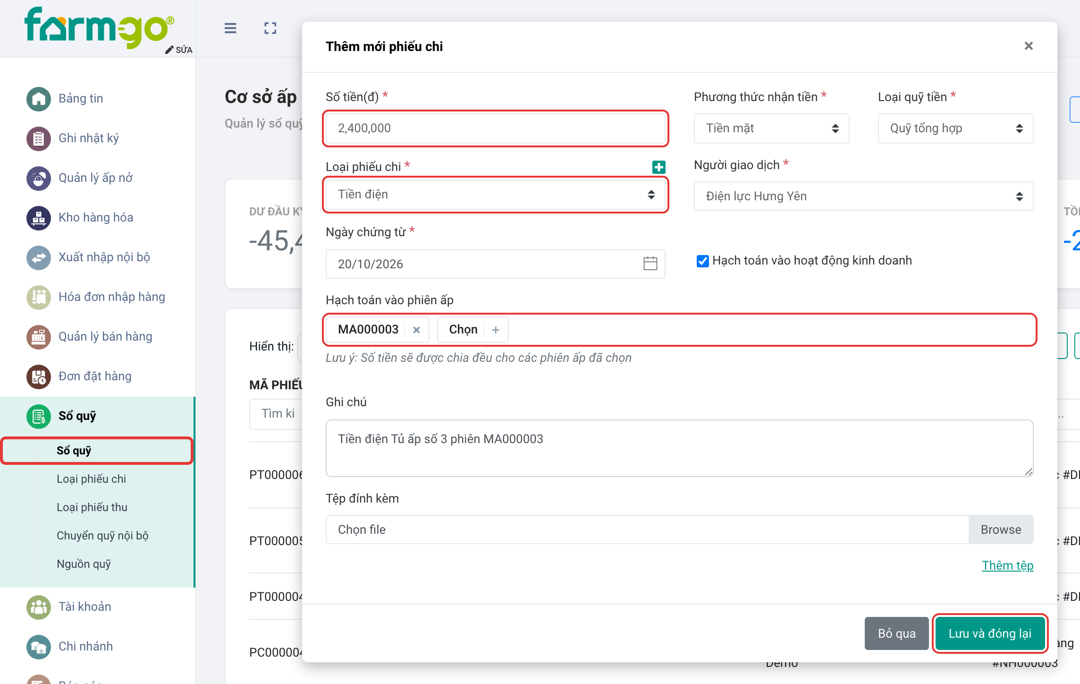Open Nguồn quỹ submenu item
Screen dimensions: 1080x684
tap(84, 564)
